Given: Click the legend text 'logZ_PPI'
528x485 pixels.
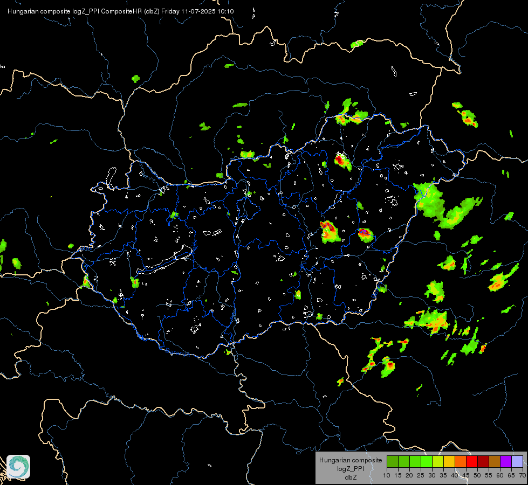Looking at the screenshot, I should click(351, 468).
